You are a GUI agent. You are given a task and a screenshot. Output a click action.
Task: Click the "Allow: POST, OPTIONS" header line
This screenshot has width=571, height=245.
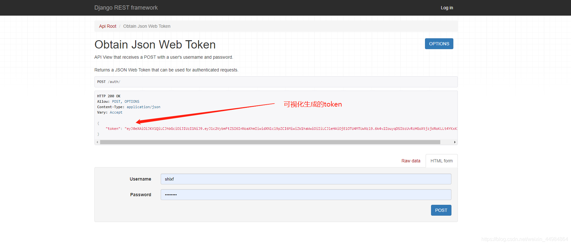118,101
